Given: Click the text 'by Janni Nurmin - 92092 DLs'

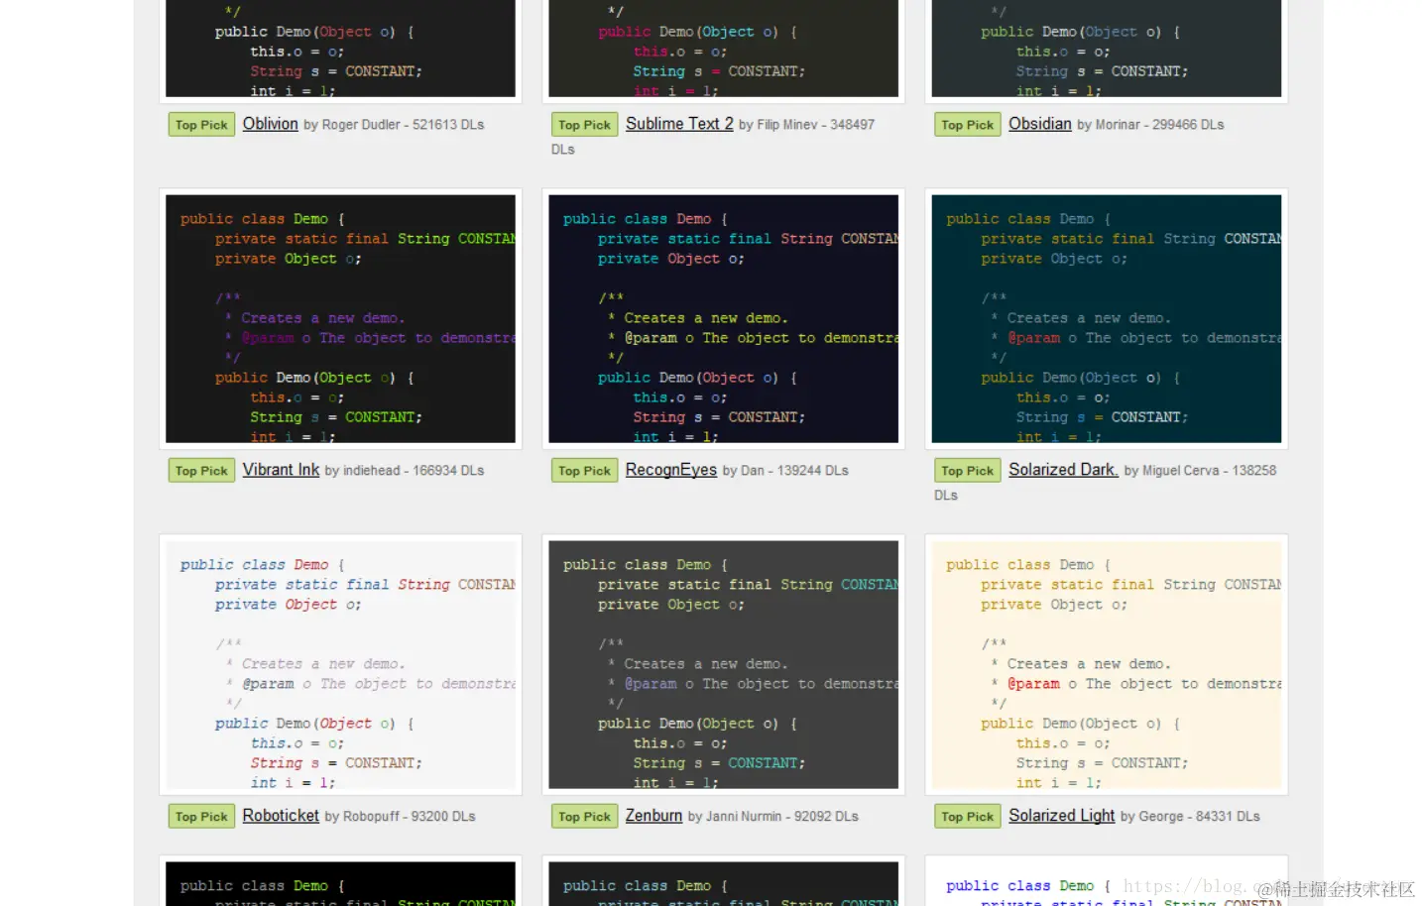Looking at the screenshot, I should pos(773,817).
